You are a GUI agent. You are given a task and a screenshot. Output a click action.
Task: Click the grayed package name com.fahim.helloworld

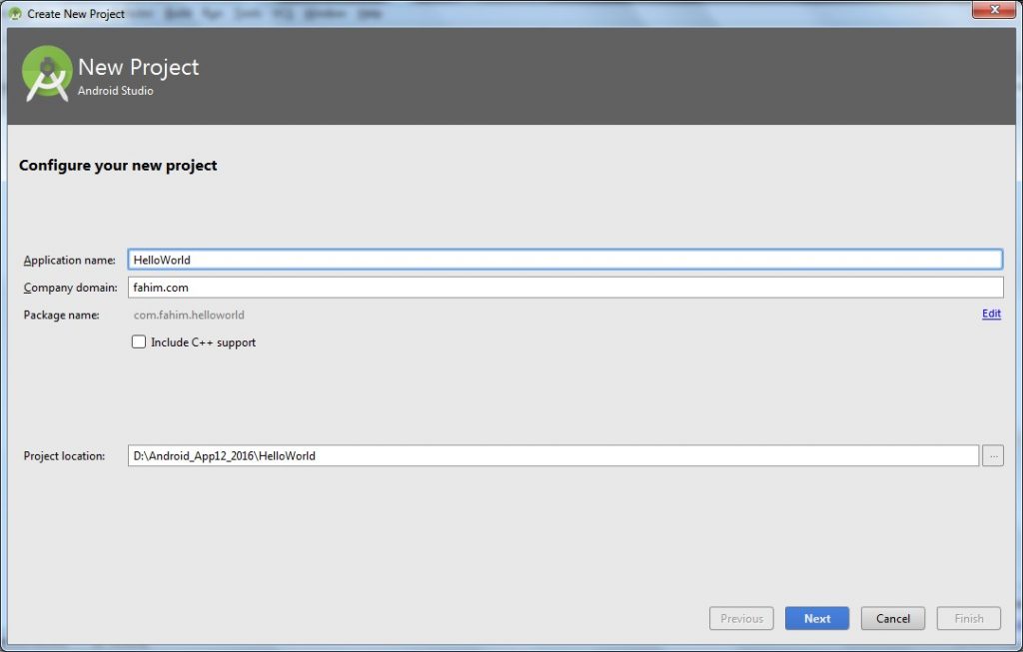pyautogui.click(x=189, y=315)
